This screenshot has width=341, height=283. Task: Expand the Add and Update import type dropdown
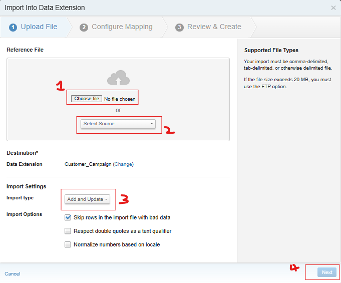click(x=88, y=199)
